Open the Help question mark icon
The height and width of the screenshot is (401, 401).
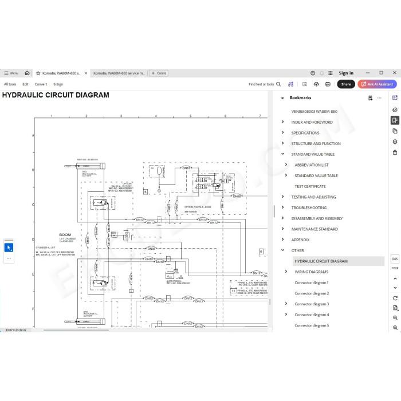tap(313, 73)
